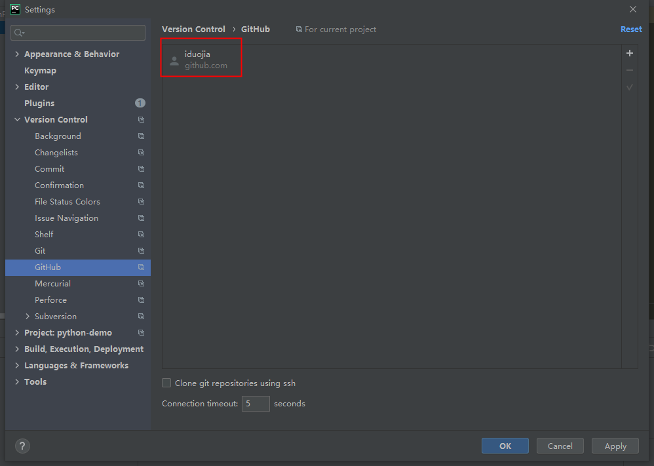Viewport: 654px width, 466px height.
Task: Expand the Languages & Frameworks section
Action: tap(17, 366)
